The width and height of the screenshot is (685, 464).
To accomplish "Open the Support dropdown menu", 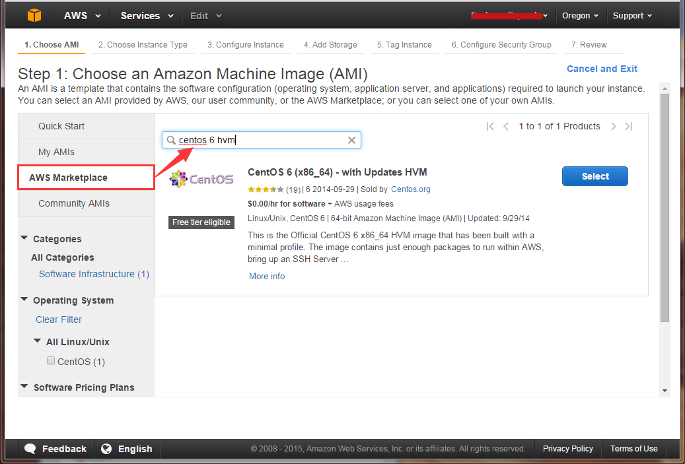I will click(x=632, y=16).
